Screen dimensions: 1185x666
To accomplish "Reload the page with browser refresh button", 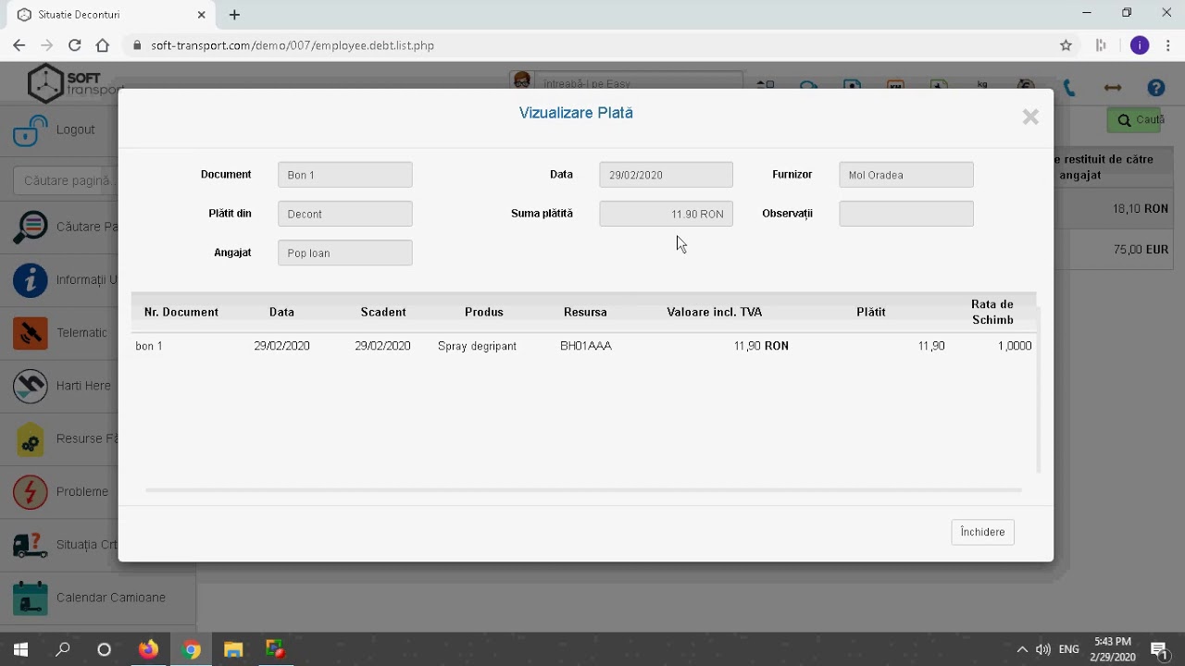I will tap(74, 45).
